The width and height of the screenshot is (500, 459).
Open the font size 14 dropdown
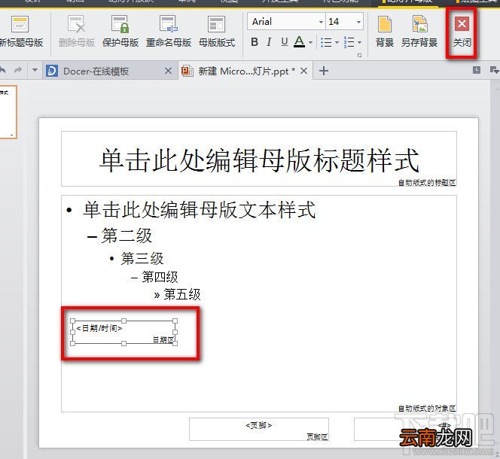pos(358,22)
